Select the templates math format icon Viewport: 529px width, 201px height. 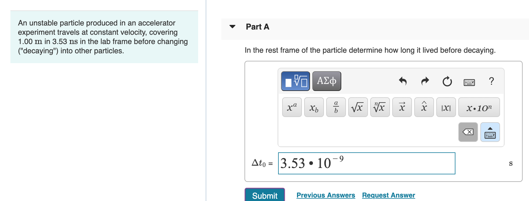(x=295, y=81)
